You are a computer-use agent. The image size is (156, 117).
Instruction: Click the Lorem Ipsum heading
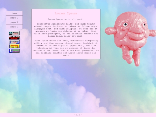(x=66, y=13)
